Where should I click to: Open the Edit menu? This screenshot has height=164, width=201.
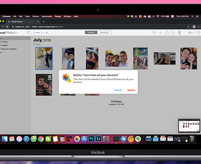[x=20, y=16]
